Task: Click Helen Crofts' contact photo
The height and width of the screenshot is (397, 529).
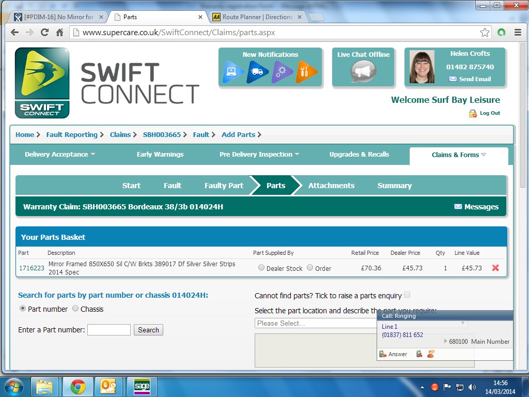Action: coord(422,67)
